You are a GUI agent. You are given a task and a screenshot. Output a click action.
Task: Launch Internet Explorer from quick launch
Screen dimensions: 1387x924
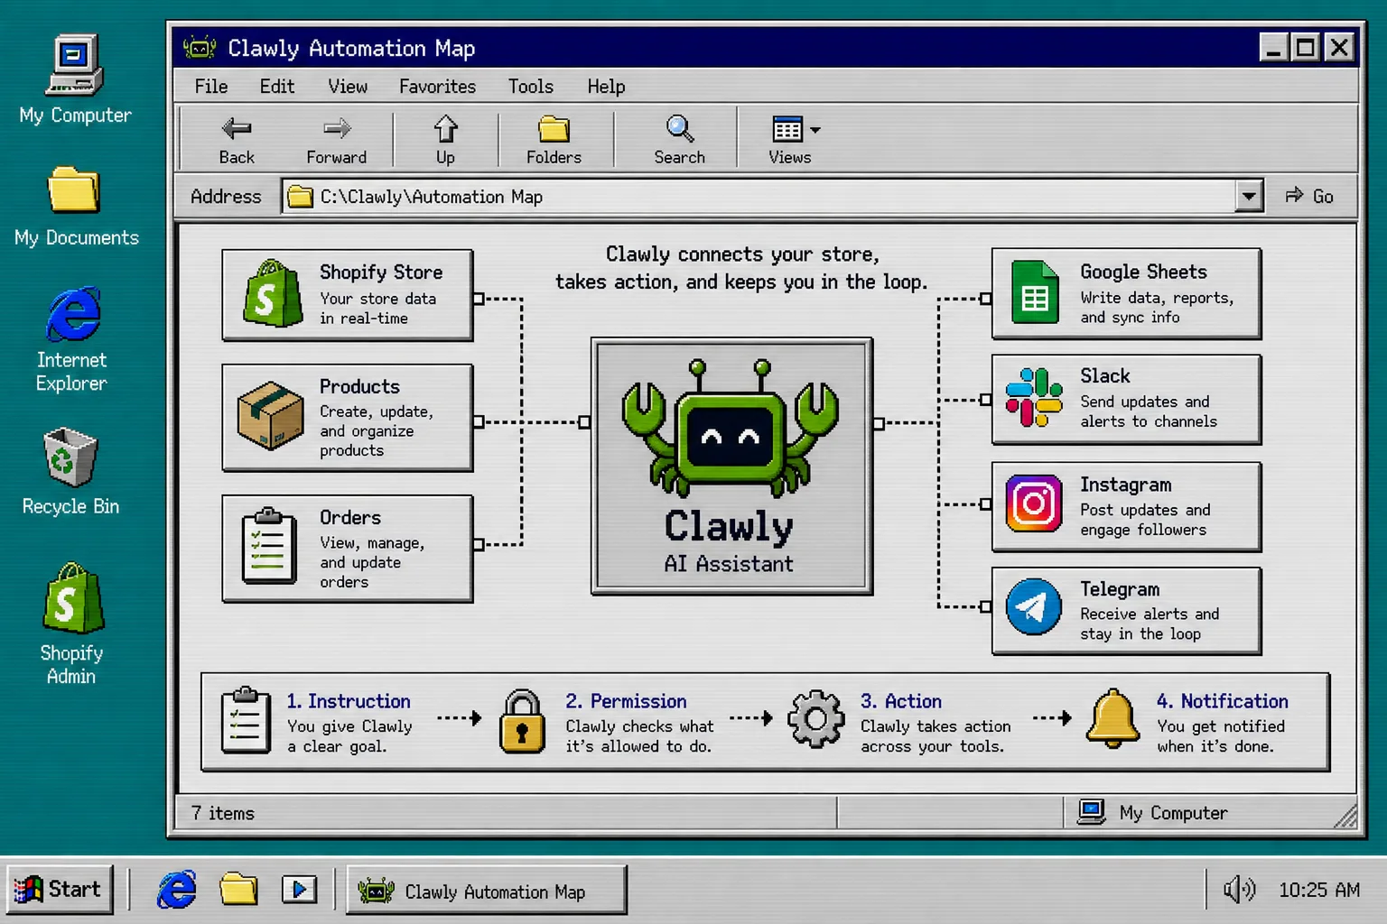[x=177, y=890]
